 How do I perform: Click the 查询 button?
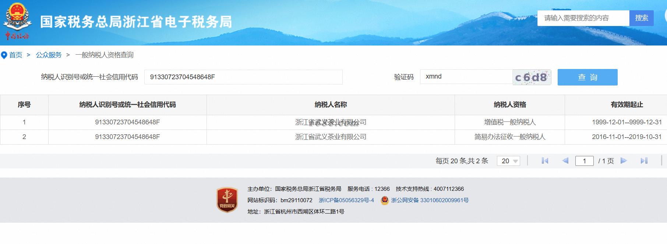click(587, 77)
